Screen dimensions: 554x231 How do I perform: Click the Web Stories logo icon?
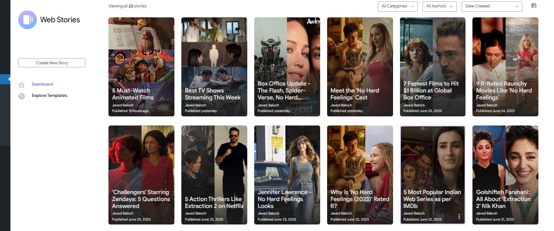point(27,20)
